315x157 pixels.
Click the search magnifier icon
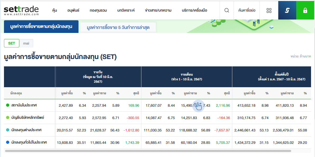click(x=226, y=10)
